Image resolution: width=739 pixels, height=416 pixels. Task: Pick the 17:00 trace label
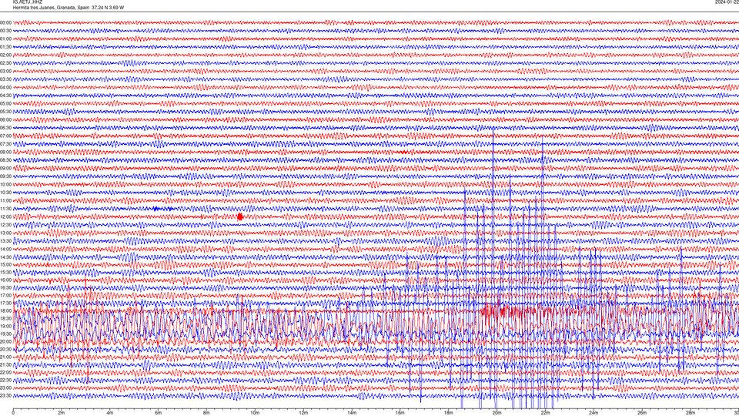pyautogui.click(x=5, y=295)
